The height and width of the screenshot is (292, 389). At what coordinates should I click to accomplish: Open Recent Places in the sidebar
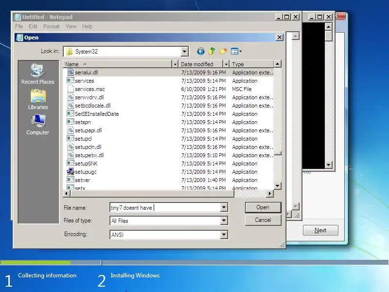38,74
